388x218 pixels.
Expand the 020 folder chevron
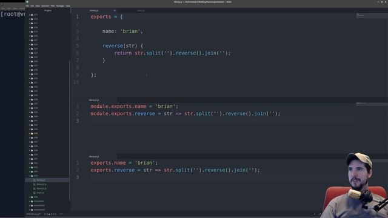coord(30,36)
